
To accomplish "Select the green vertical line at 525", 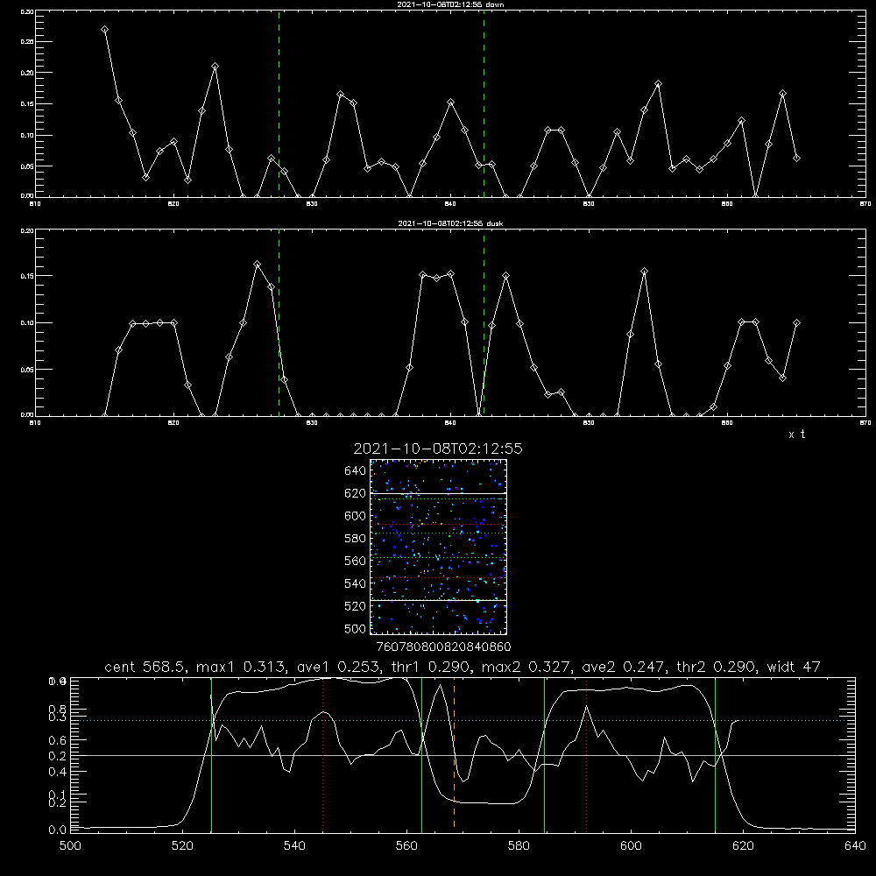I will 212,754.
